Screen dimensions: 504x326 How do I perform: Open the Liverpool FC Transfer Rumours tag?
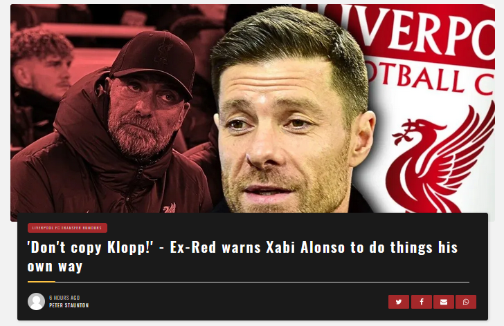pos(67,228)
